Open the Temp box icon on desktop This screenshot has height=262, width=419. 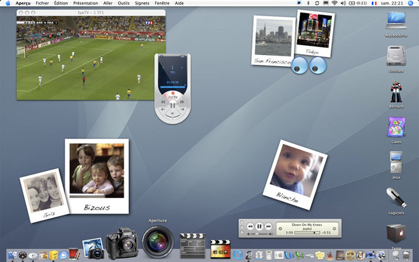coord(396,233)
